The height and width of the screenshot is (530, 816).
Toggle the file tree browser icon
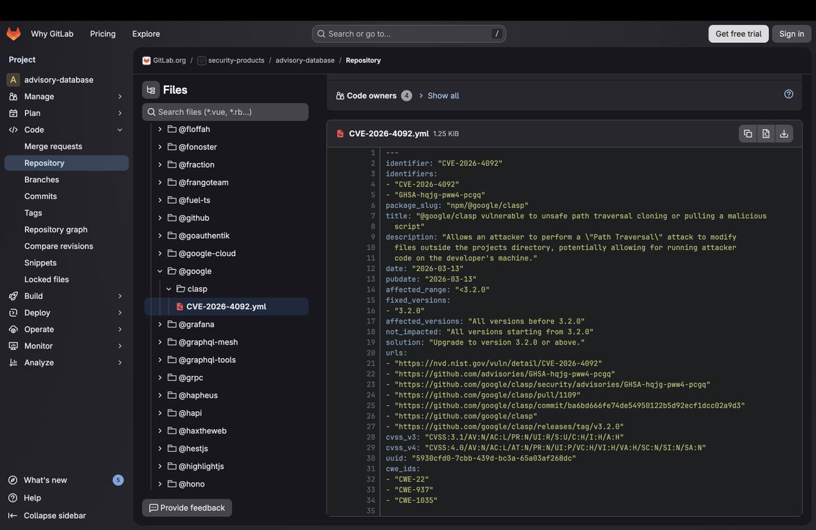click(151, 90)
